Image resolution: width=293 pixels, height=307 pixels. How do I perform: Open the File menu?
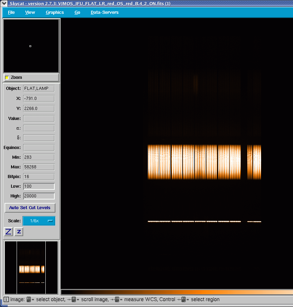point(11,12)
